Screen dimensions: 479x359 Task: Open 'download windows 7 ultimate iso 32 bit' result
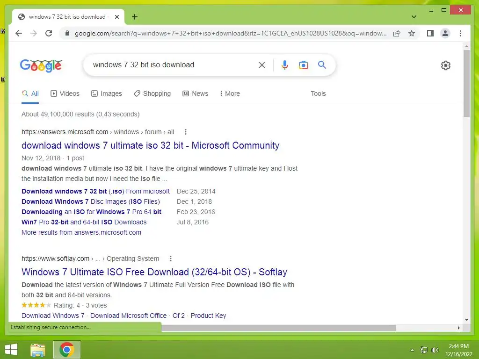point(150,145)
